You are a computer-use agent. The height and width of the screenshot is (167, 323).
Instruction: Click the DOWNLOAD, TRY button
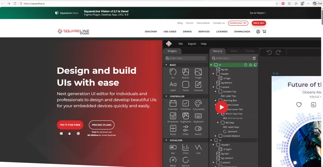click(238, 23)
